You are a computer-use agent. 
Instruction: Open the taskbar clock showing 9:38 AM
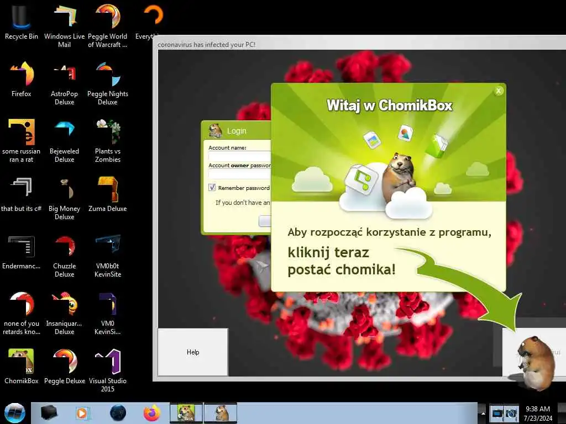click(538, 413)
